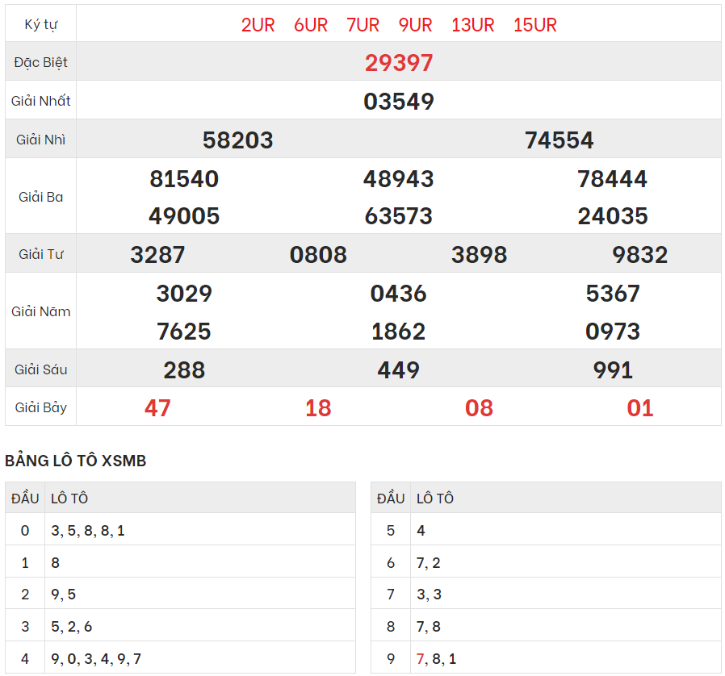Click the special prize number 29397
The width and height of the screenshot is (725, 676).
[x=399, y=63]
